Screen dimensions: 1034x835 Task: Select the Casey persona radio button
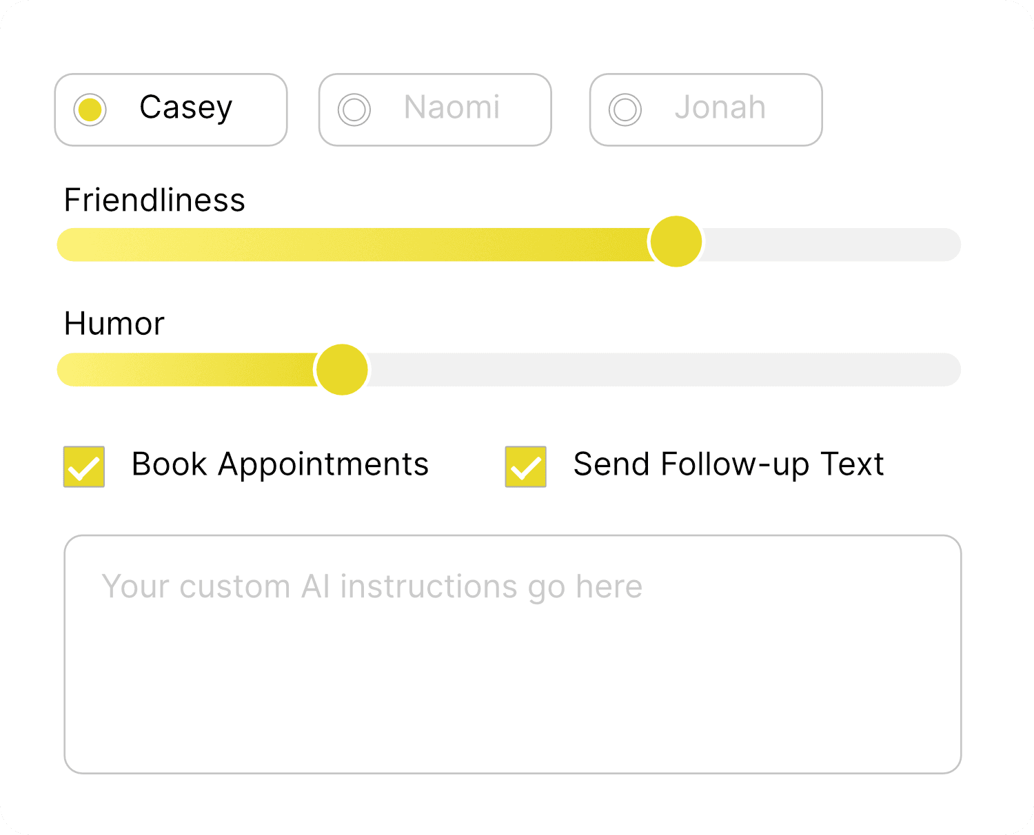[89, 109]
